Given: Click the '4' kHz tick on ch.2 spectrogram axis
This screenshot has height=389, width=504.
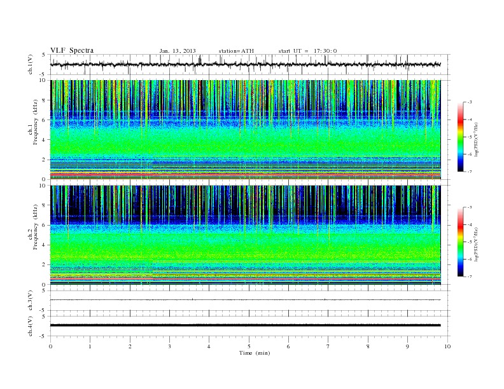Looking at the screenshot, I should point(45,245).
